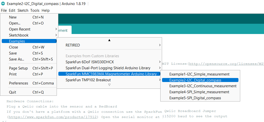Viewport: 264px width, 122px height.
Task: Open the Sketch menu
Action: click(23, 10)
